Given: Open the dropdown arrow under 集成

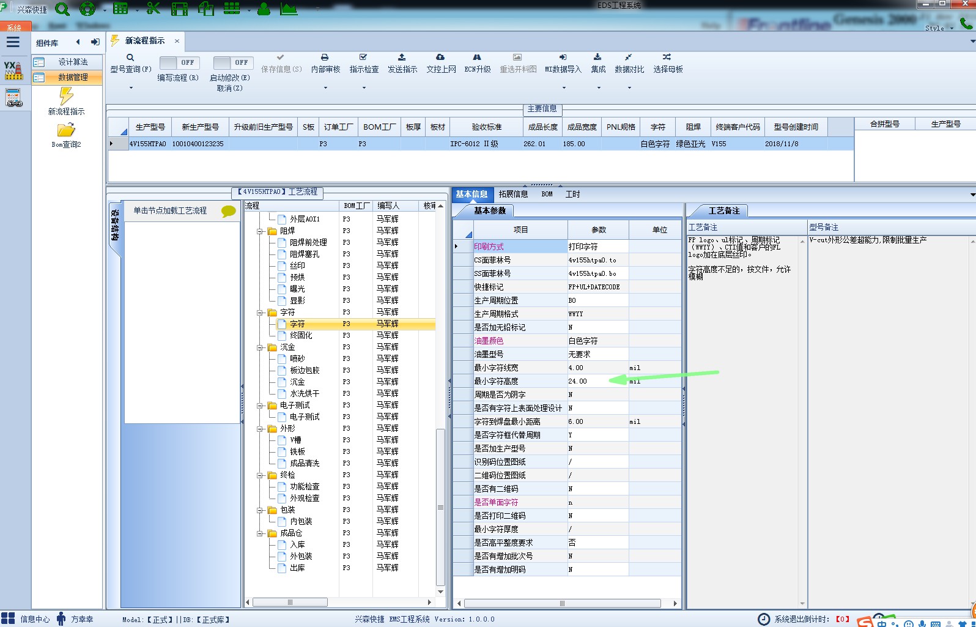Looking at the screenshot, I should click(x=598, y=87).
